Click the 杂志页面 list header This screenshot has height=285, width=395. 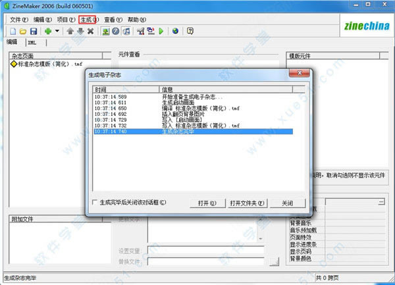(x=56, y=56)
